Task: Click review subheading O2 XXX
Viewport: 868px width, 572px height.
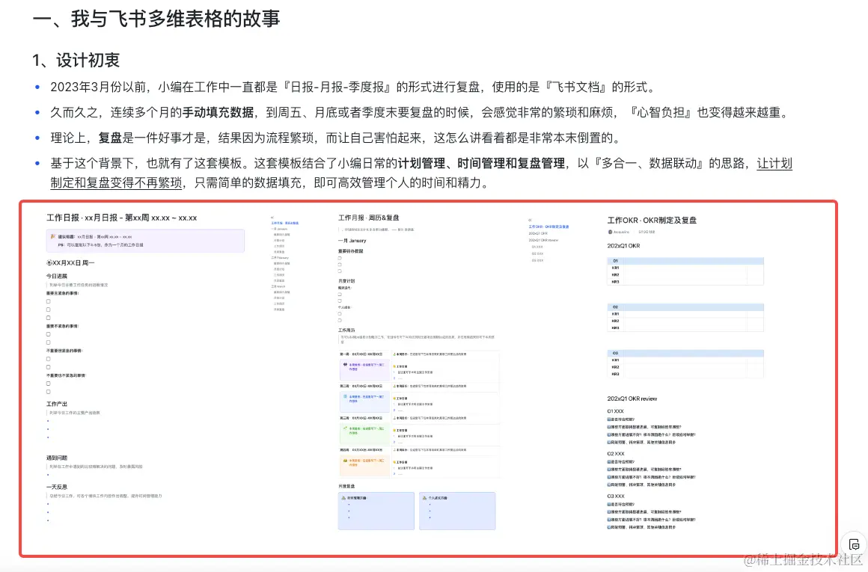Action: [616, 454]
